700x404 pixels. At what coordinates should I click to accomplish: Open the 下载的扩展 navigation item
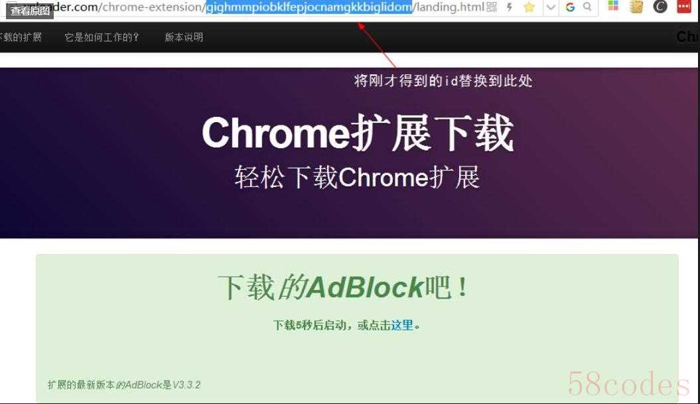21,37
